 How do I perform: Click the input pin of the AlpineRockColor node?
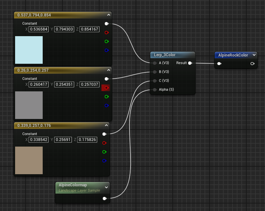[x=219, y=64]
